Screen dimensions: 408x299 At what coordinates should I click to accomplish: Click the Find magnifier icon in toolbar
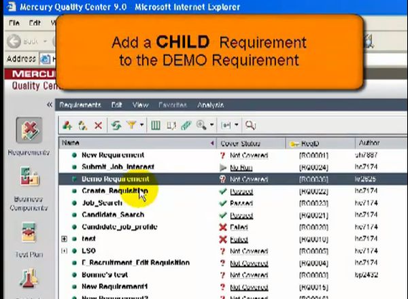[250, 125]
